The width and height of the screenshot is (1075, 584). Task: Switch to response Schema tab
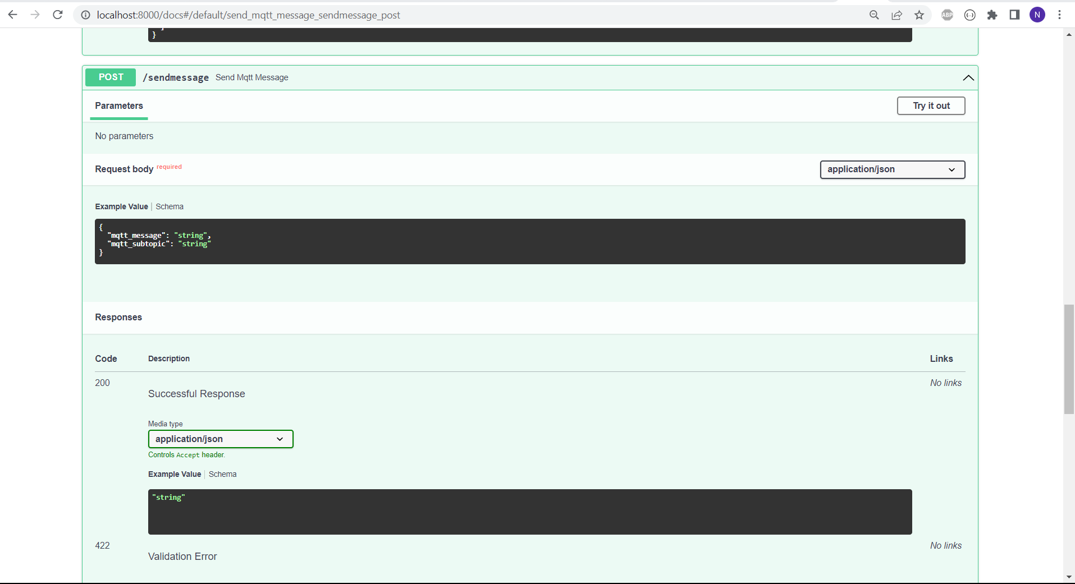coord(222,474)
